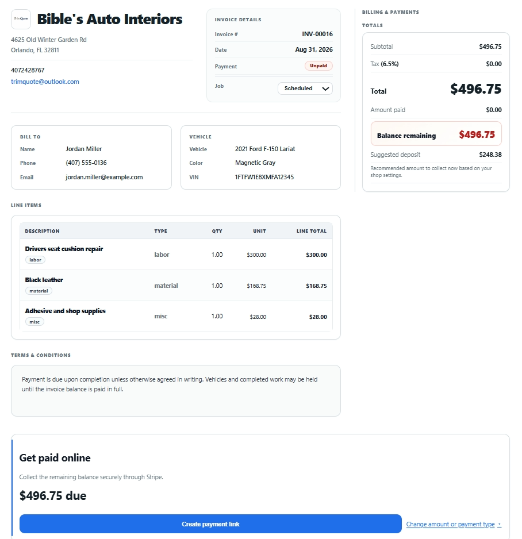This screenshot has height=539, width=522.
Task: Click the Balance remaining amount box
Action: click(436, 134)
